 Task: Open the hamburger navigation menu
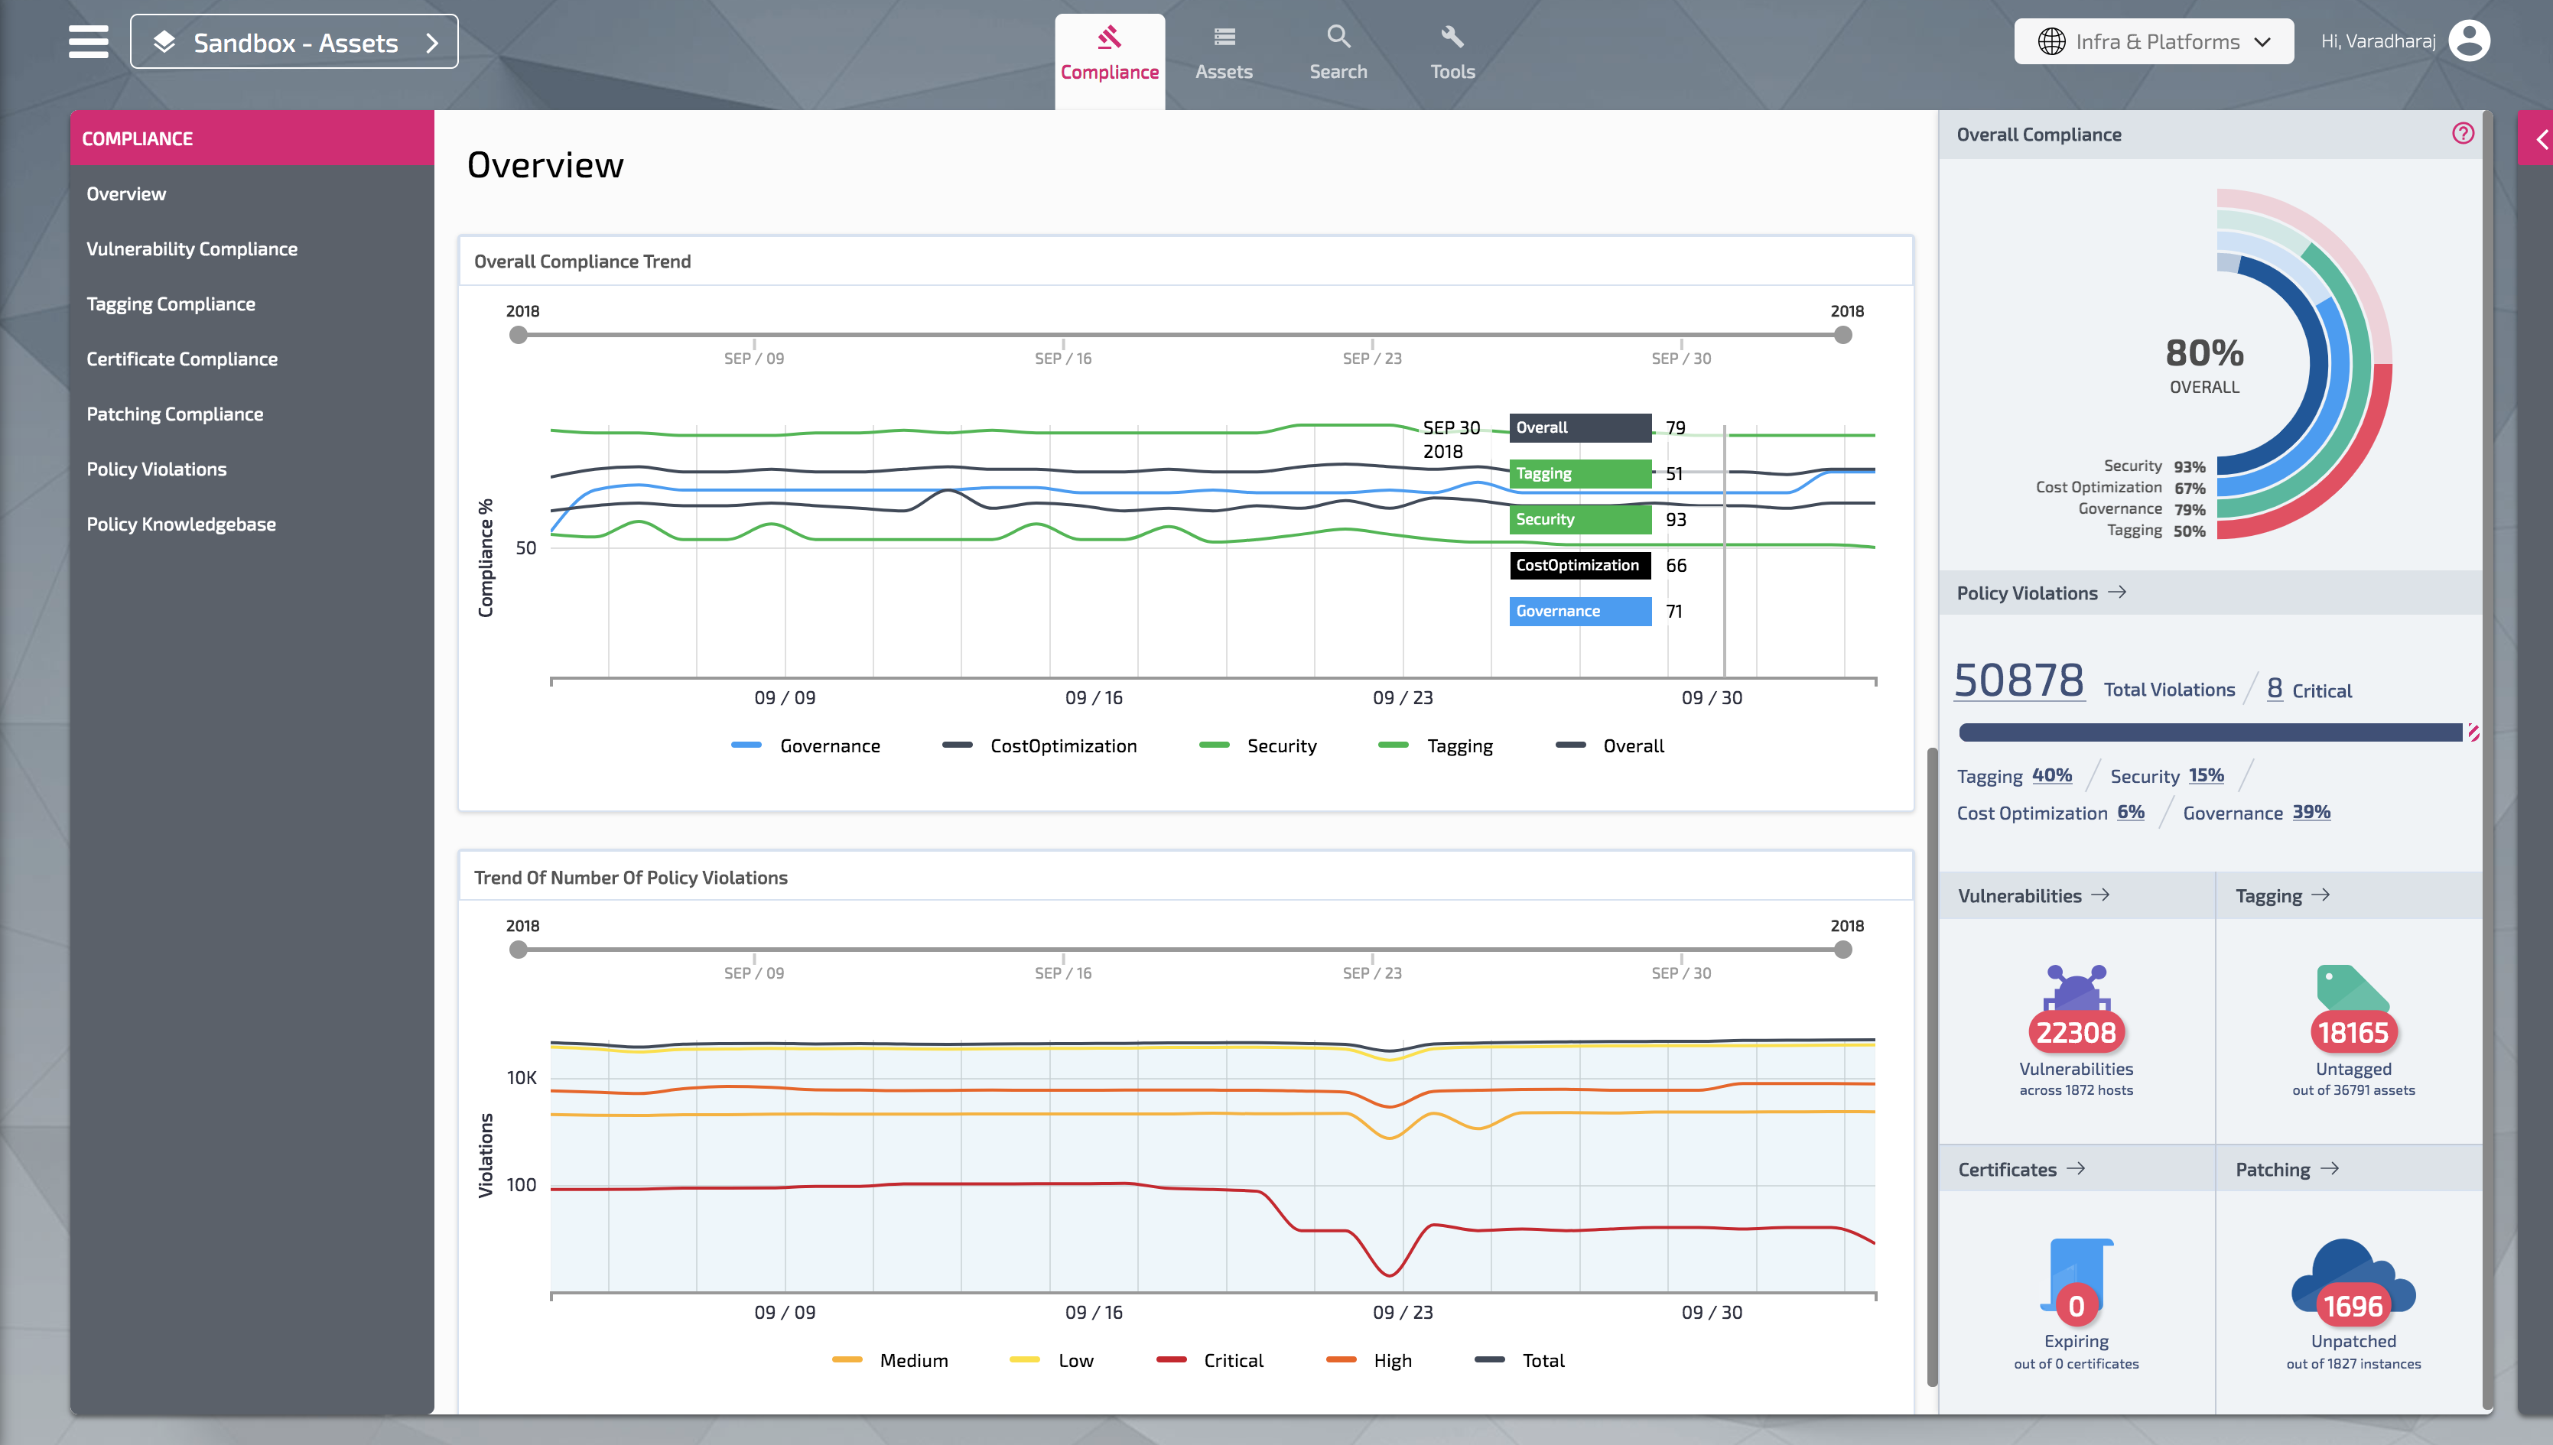(x=89, y=42)
